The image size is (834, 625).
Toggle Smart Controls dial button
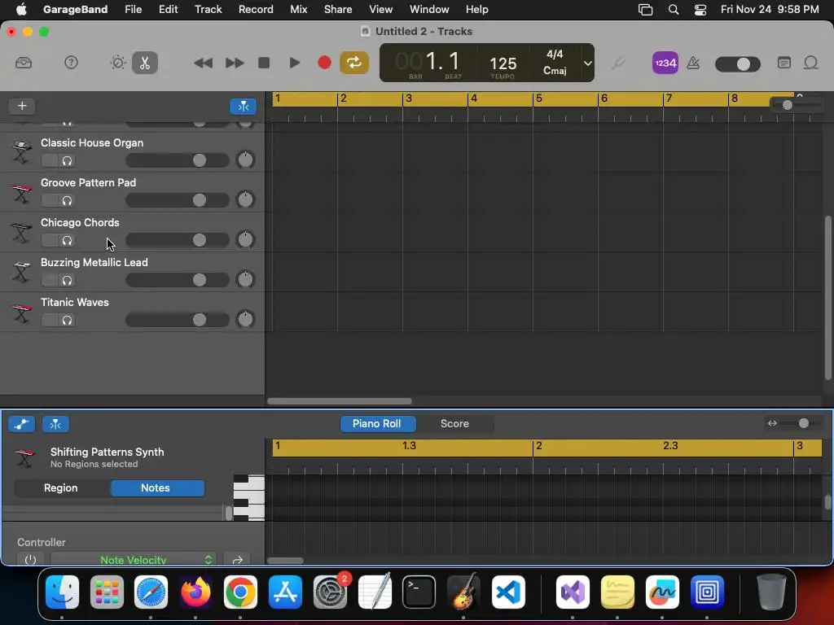click(x=117, y=63)
